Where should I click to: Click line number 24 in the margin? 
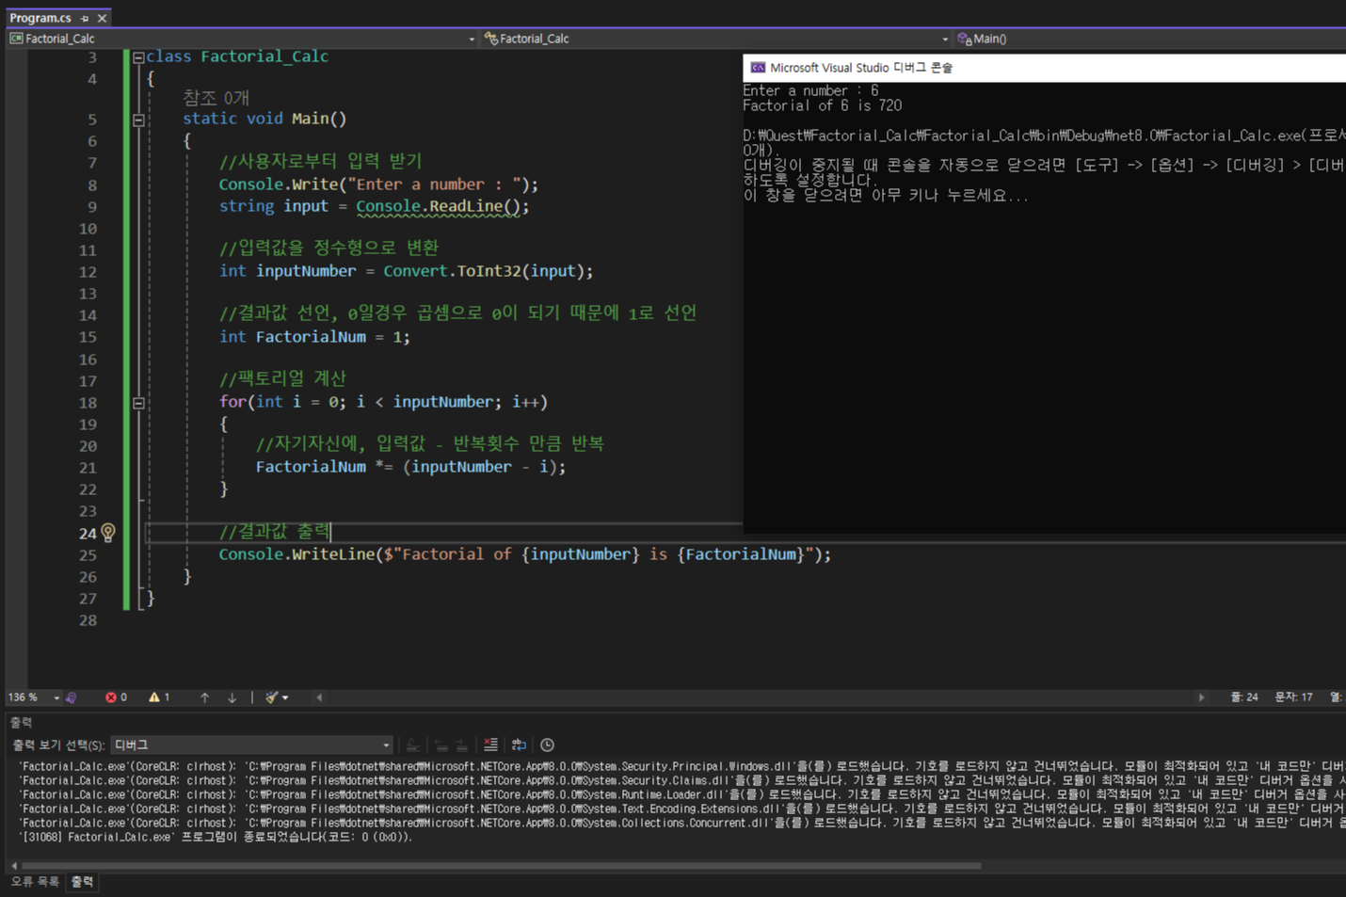88,533
